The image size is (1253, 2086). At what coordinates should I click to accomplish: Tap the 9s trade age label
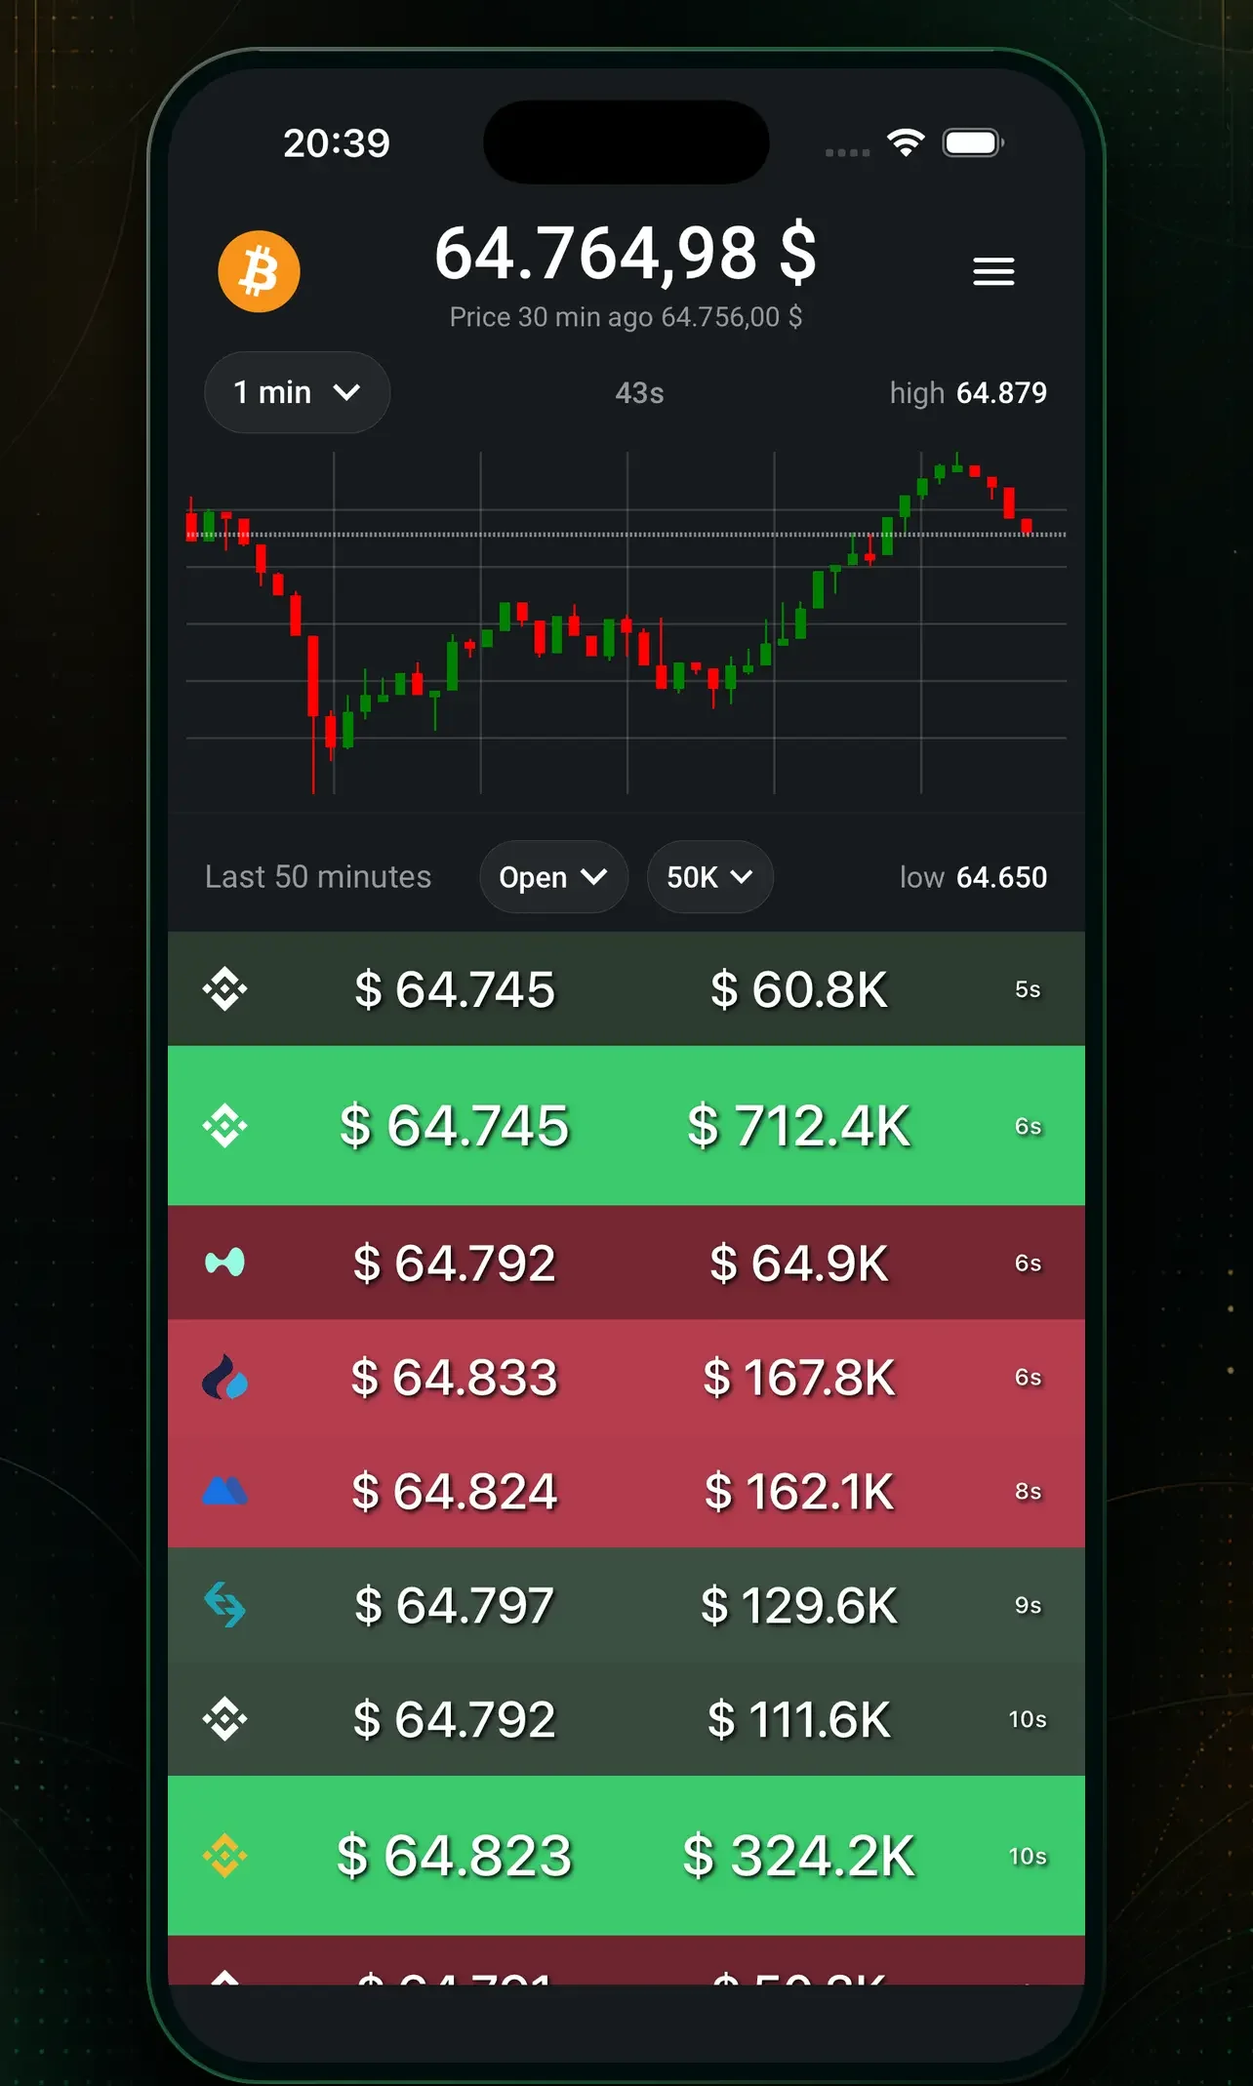(1028, 1606)
